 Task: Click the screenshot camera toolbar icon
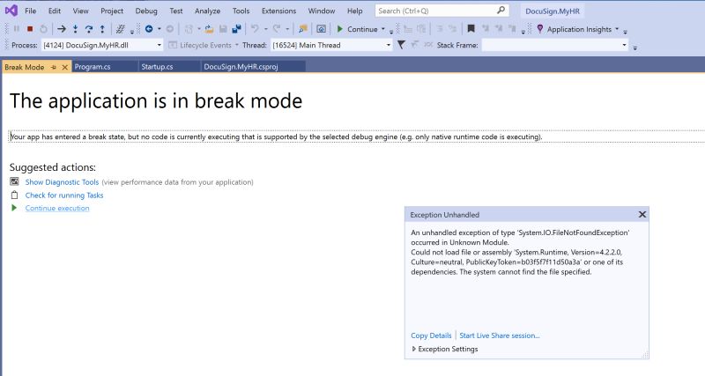point(321,29)
